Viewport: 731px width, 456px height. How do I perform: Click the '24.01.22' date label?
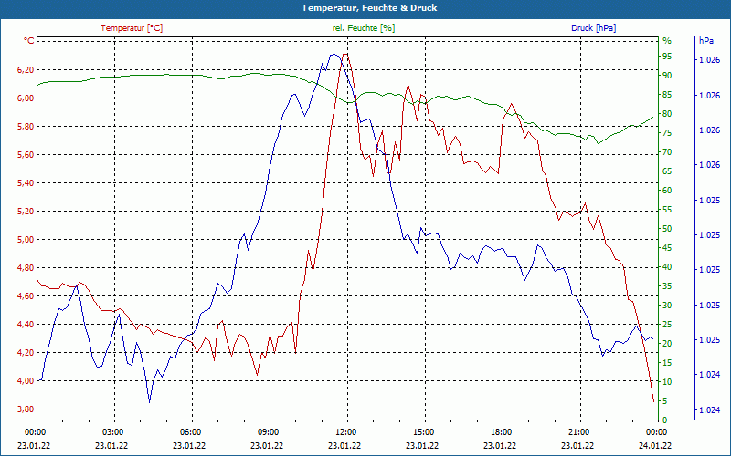tap(655, 446)
